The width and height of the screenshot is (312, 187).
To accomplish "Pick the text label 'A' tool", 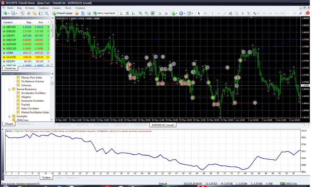I will coord(243,13).
